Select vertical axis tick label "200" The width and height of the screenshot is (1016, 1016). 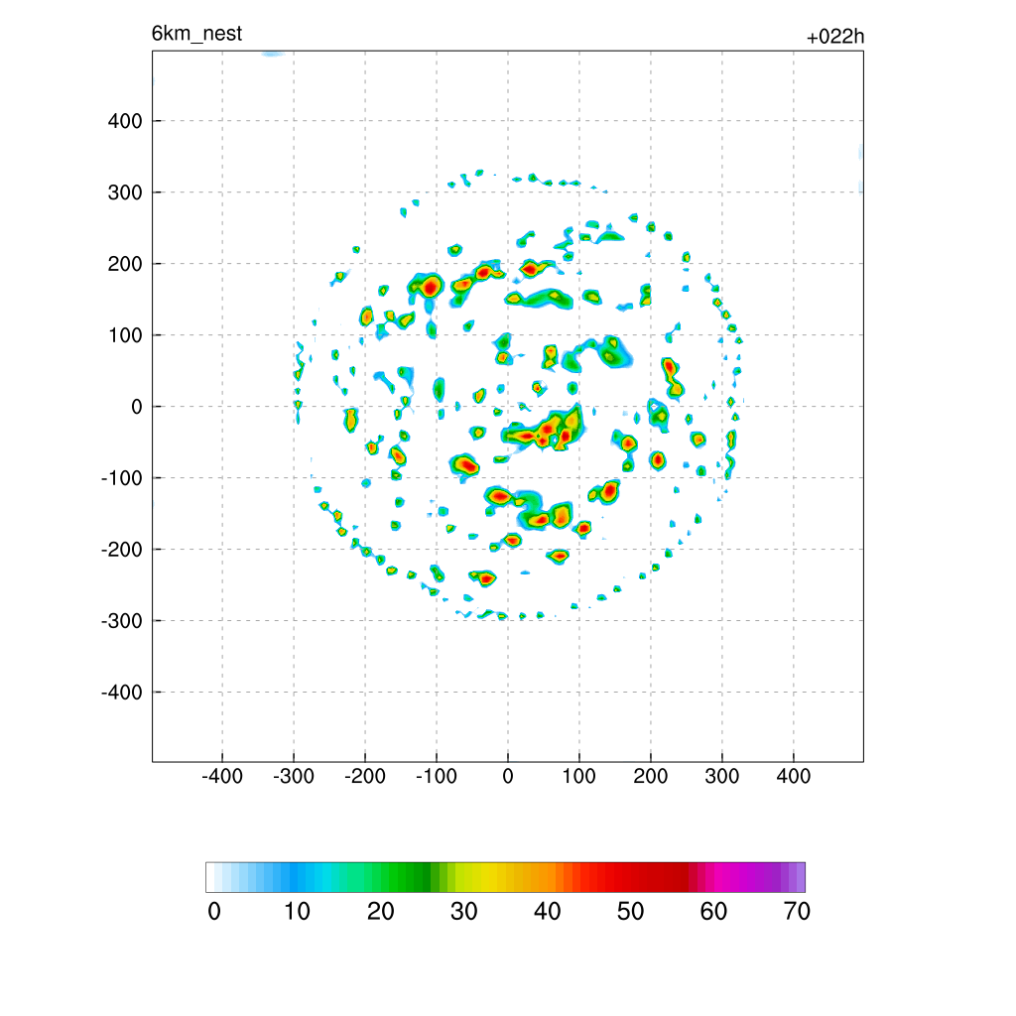pyautogui.click(x=125, y=264)
